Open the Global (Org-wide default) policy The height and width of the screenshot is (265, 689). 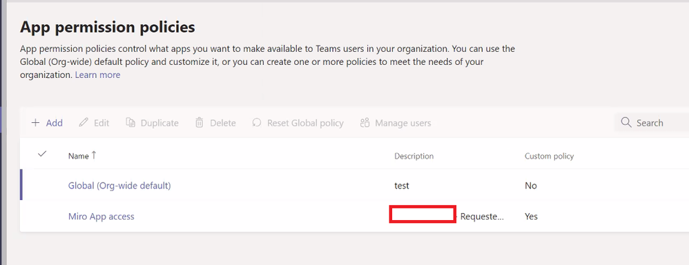click(119, 186)
